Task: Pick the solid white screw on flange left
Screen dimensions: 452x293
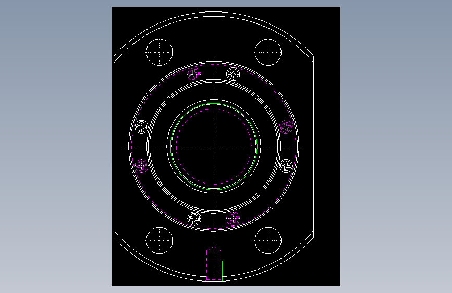Action: (x=141, y=127)
